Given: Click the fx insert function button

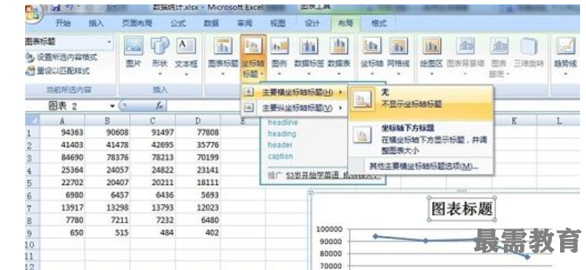Looking at the screenshot, I should pyautogui.click(x=159, y=106).
